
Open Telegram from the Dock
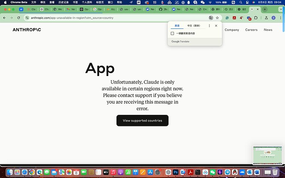[x=228, y=172]
